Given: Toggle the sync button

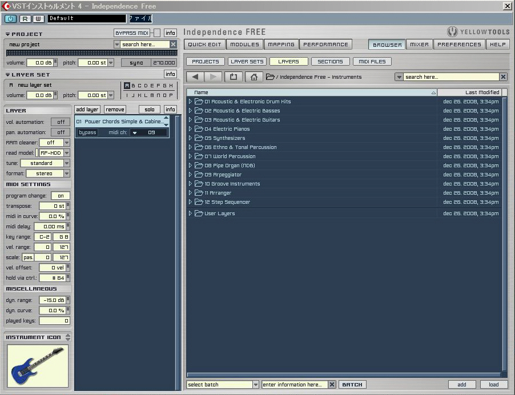Looking at the screenshot, I should [x=136, y=63].
